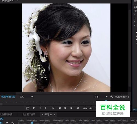Click timeline add marker icon
This screenshot has width=137, height=124.
click(x=7, y=123)
